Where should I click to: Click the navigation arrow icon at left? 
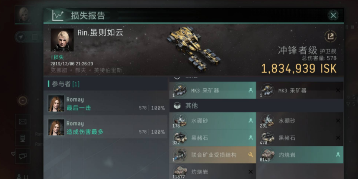[x=21, y=37]
